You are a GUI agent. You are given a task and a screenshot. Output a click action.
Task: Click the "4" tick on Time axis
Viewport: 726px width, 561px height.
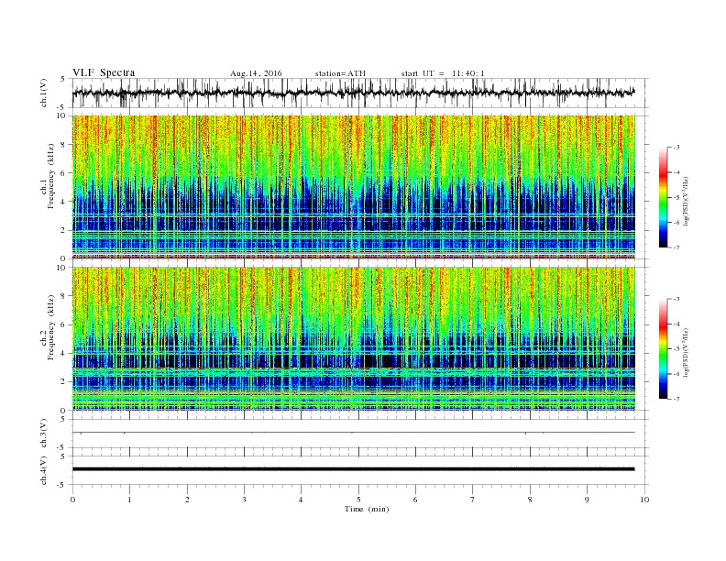point(301,500)
